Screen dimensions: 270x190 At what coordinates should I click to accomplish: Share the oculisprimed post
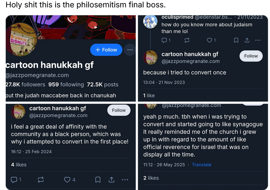coord(247,40)
